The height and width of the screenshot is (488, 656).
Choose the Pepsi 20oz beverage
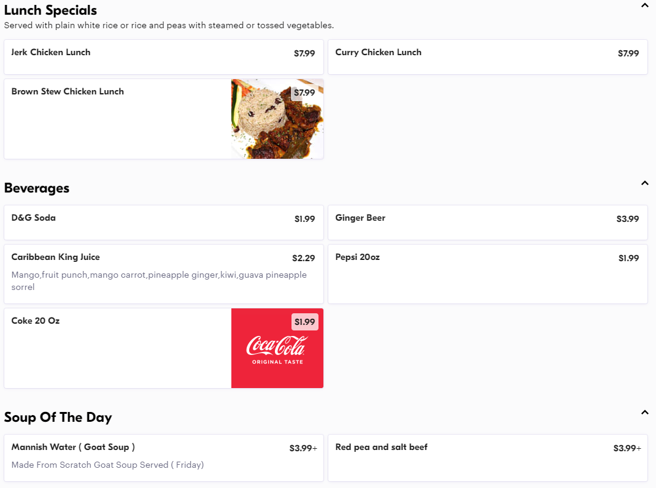tap(487, 273)
